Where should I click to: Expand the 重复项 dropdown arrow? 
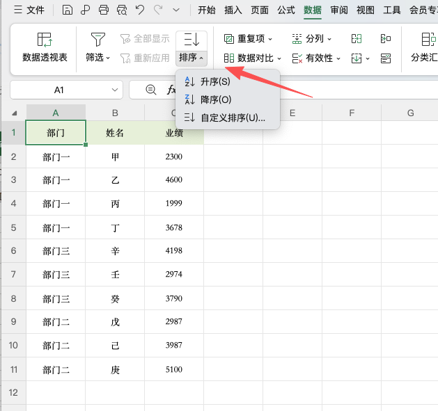[x=270, y=39]
